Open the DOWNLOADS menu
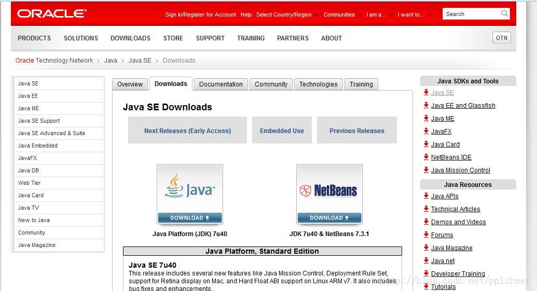Image resolution: width=537 pixels, height=291 pixels. coord(130,38)
